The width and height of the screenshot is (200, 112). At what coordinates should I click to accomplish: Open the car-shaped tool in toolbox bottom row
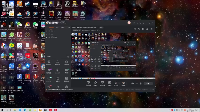pyautogui.click(x=66, y=87)
